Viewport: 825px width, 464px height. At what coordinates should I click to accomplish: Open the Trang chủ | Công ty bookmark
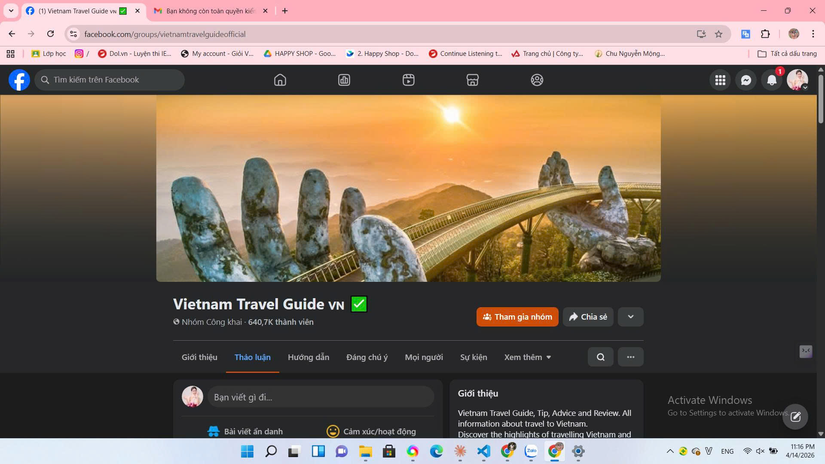pyautogui.click(x=547, y=54)
